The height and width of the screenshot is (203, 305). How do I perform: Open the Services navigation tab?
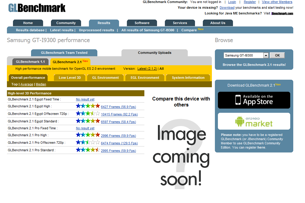(180, 23)
